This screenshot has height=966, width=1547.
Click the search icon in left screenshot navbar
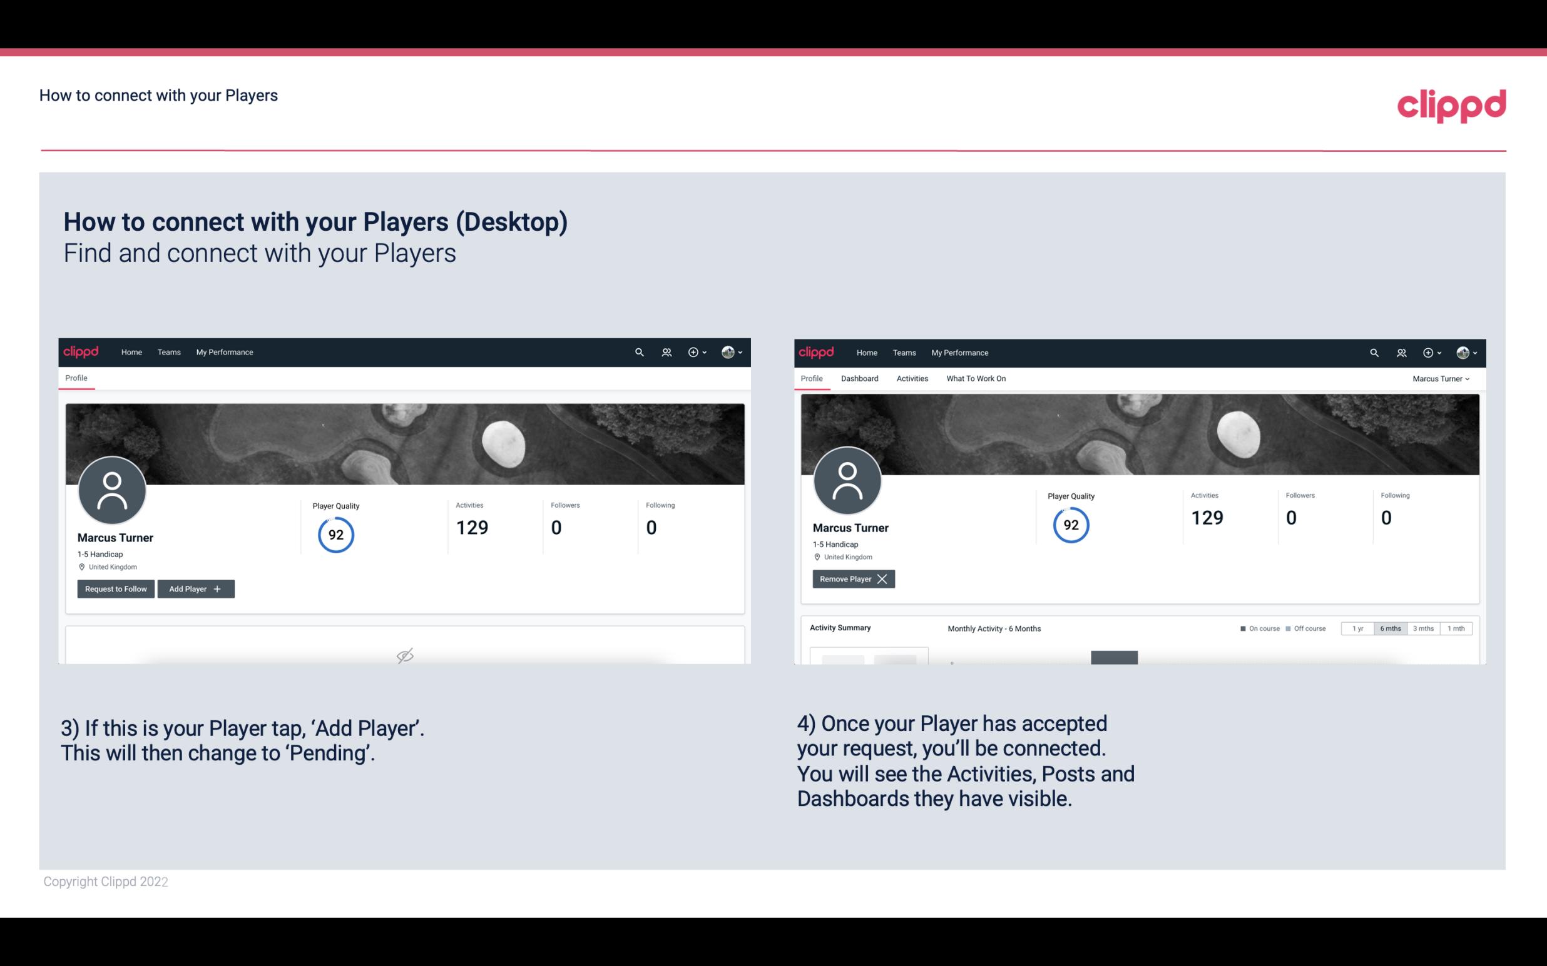point(638,353)
